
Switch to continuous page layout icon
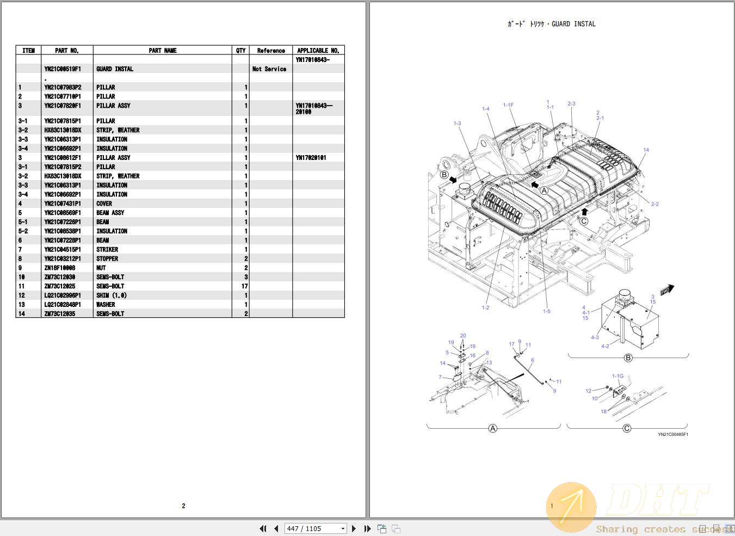pos(717,528)
